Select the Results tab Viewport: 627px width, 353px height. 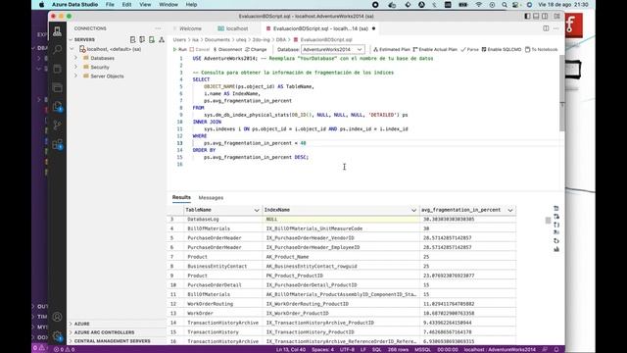click(181, 197)
